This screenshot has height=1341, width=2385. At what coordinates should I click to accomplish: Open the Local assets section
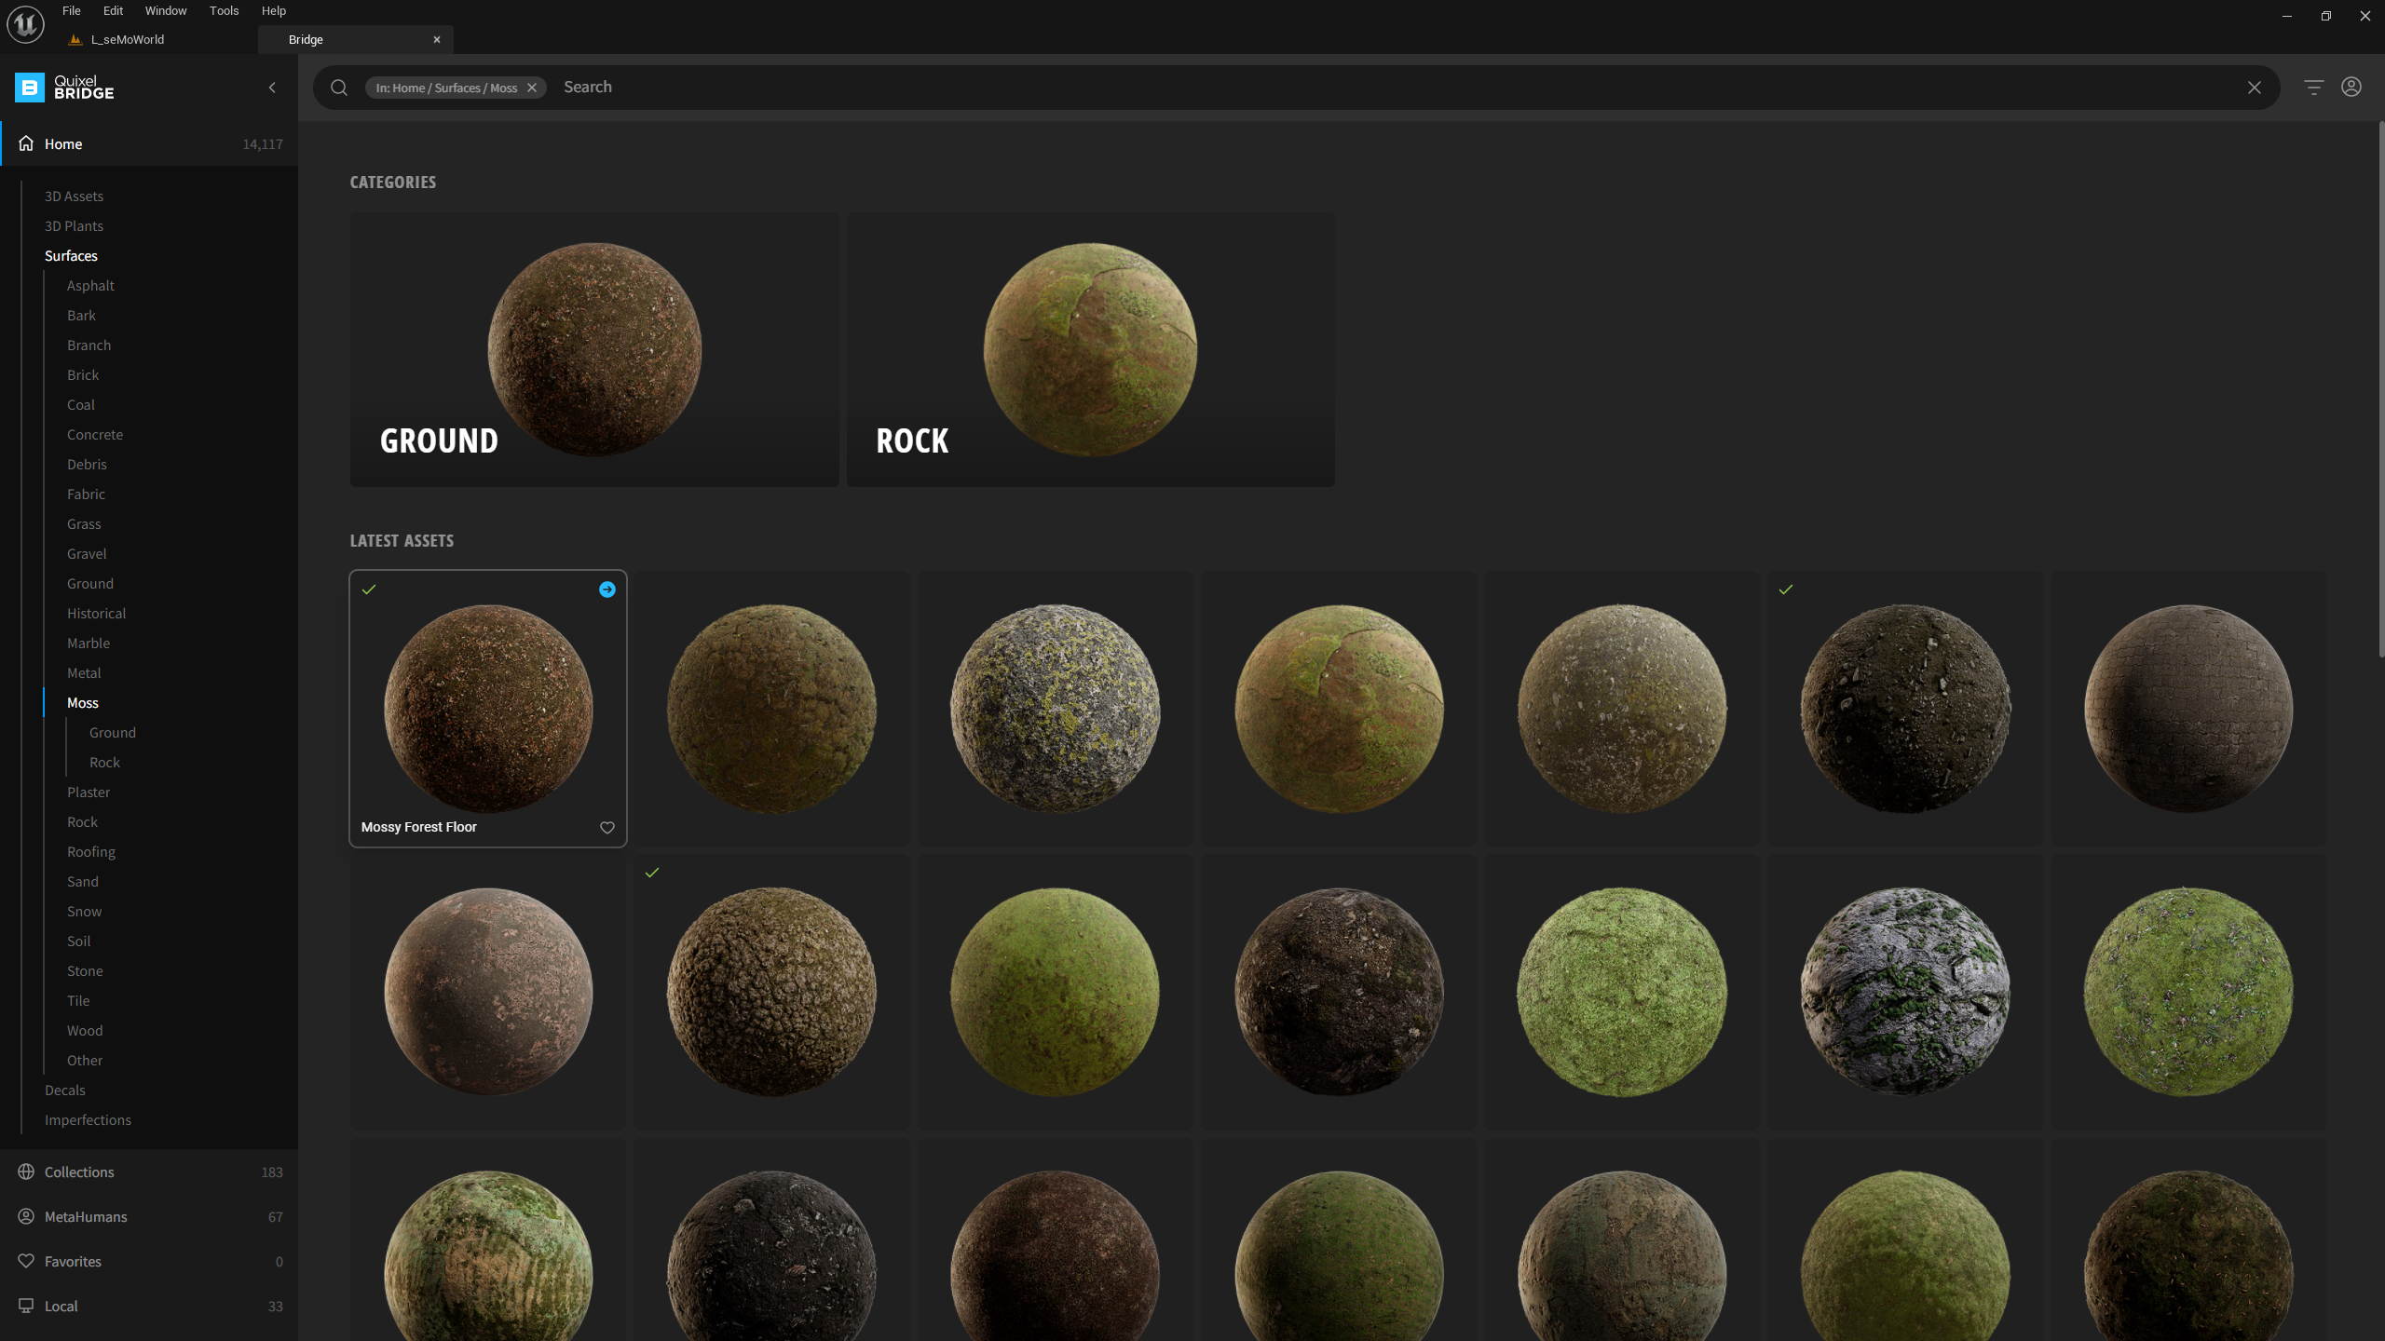tap(61, 1307)
